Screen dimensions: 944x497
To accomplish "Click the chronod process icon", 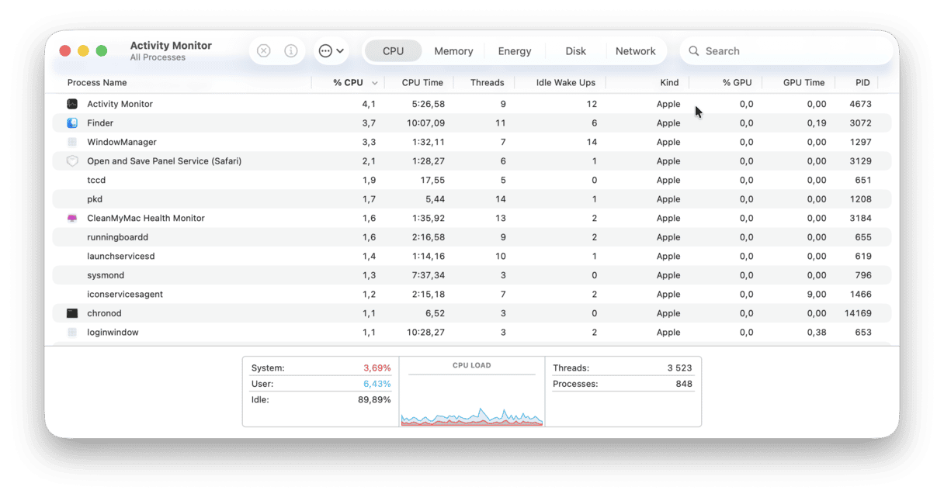I will click(x=72, y=313).
